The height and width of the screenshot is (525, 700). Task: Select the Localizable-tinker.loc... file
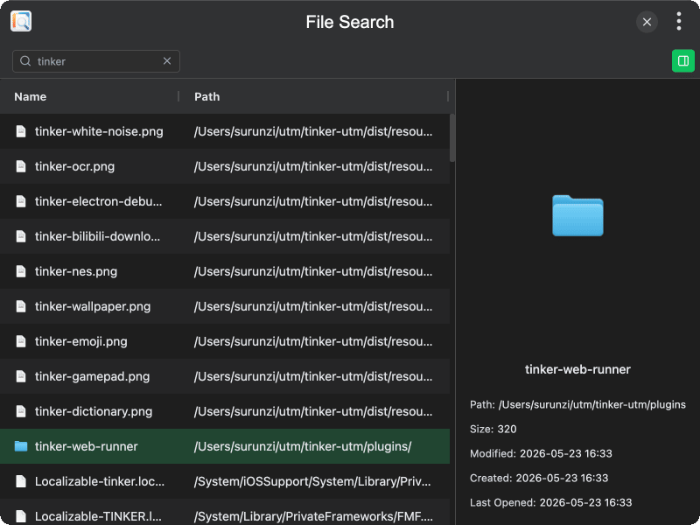(225, 480)
